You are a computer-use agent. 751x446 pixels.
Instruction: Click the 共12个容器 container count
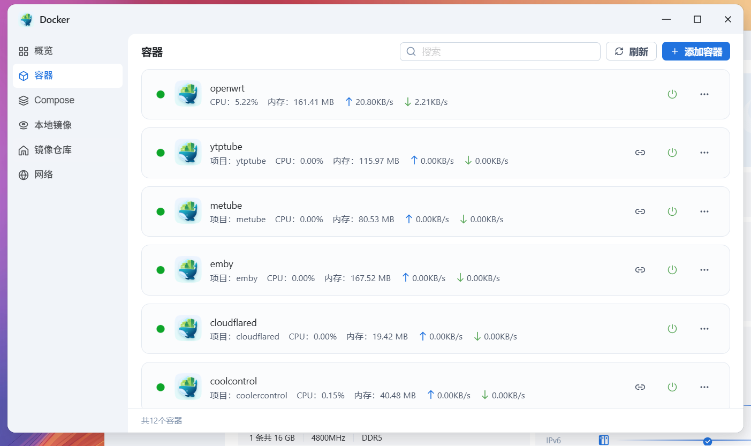pos(162,421)
